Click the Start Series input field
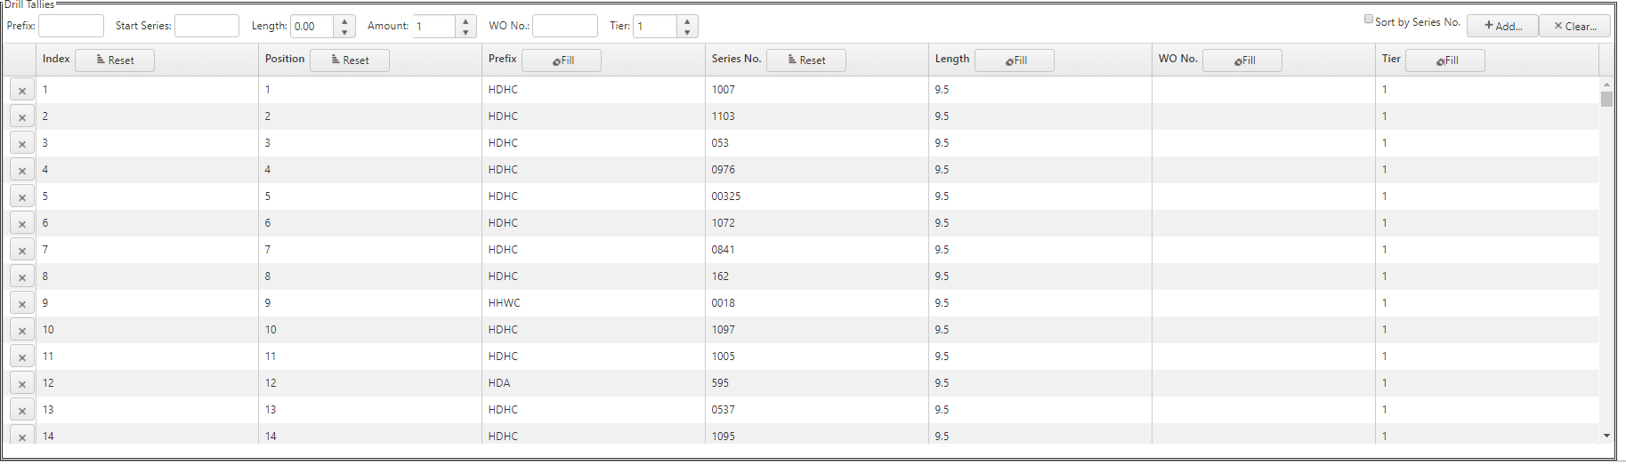This screenshot has height=465, width=1626. click(x=206, y=26)
